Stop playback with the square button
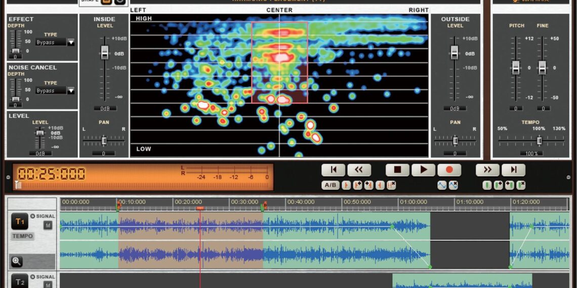 point(397,170)
